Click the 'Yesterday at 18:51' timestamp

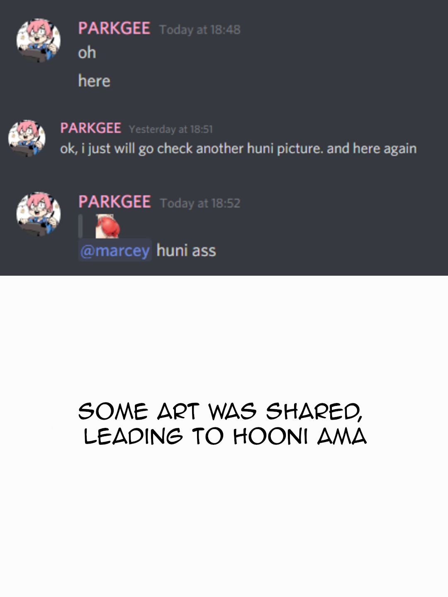coord(170,129)
